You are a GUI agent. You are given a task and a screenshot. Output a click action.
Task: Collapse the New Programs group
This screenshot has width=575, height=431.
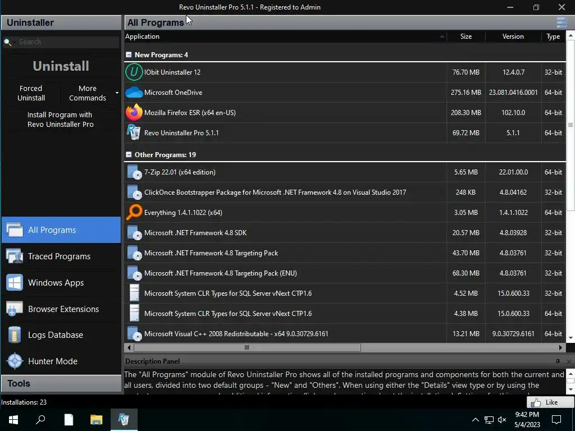coord(129,54)
